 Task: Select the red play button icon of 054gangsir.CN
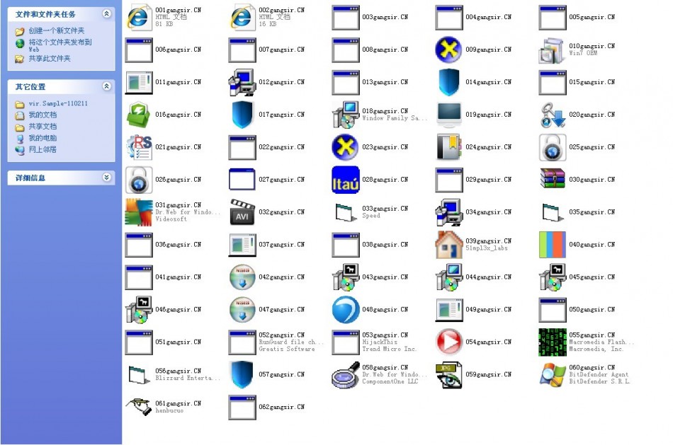coord(449,342)
